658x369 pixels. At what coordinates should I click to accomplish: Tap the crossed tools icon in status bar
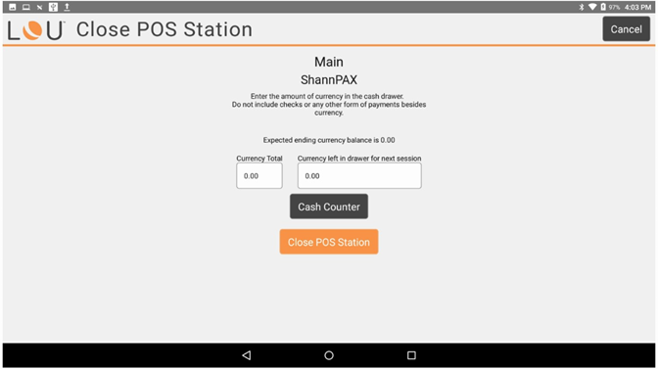point(39,7)
